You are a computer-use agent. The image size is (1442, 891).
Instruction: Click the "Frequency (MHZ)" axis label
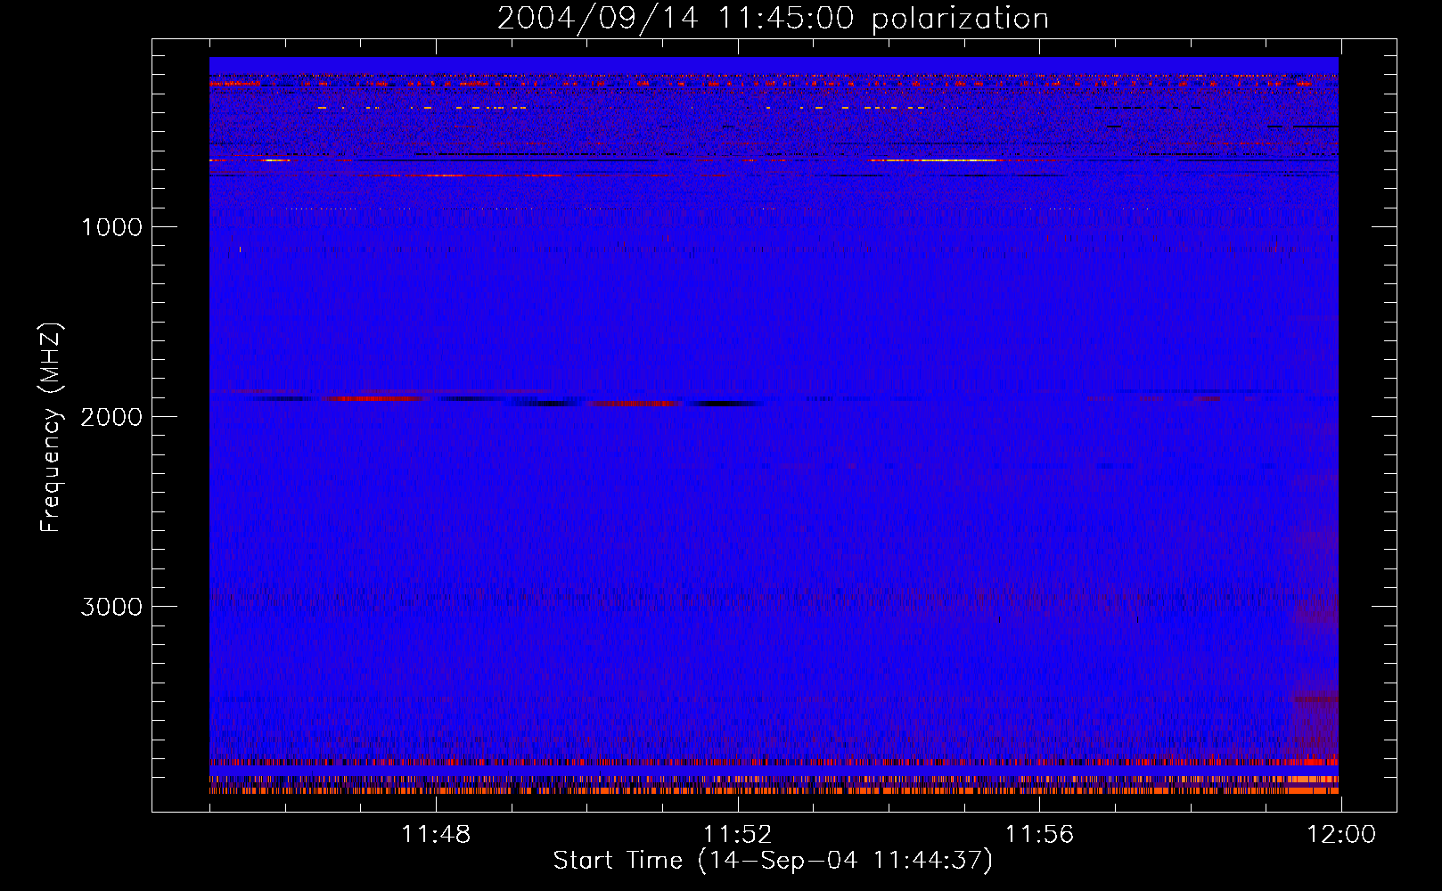pyautogui.click(x=51, y=428)
